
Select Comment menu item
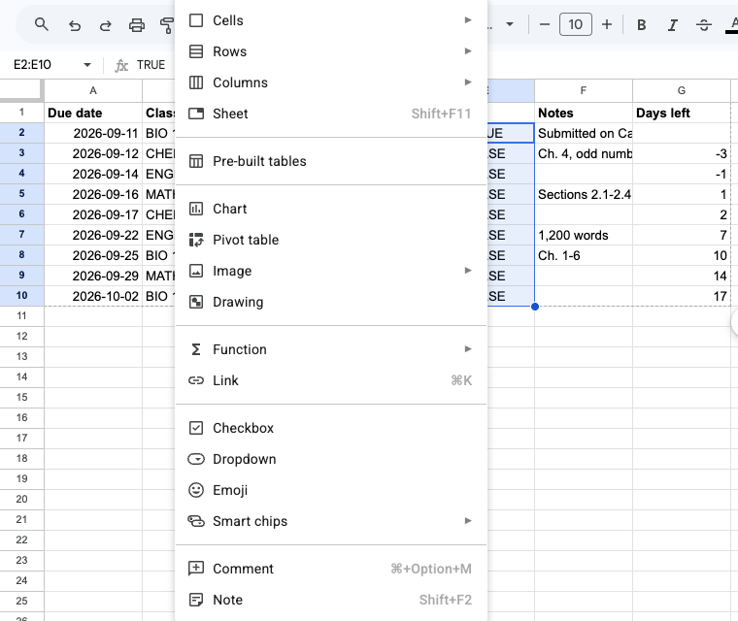331,569
